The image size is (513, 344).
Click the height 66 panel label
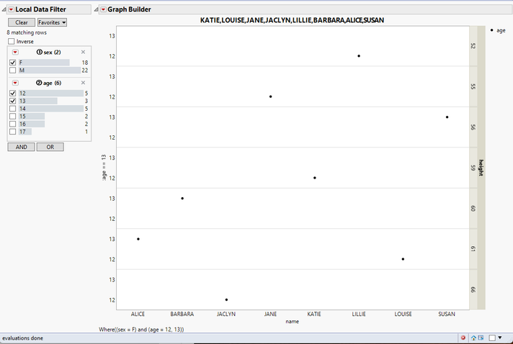[x=473, y=289]
